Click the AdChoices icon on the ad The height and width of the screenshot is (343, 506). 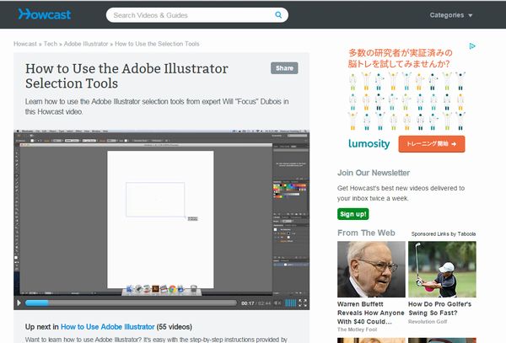click(473, 47)
